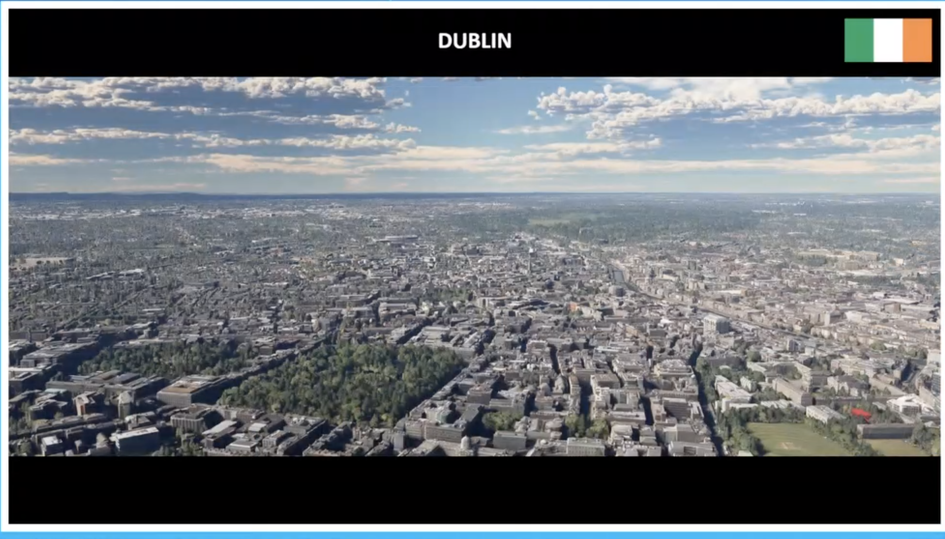Viewport: 945px width, 539px height.
Task: Click the white modern building right of the red arrow
Action: click(907, 404)
